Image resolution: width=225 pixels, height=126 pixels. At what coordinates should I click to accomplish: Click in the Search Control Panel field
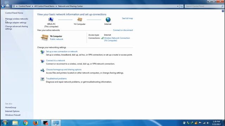point(203,6)
